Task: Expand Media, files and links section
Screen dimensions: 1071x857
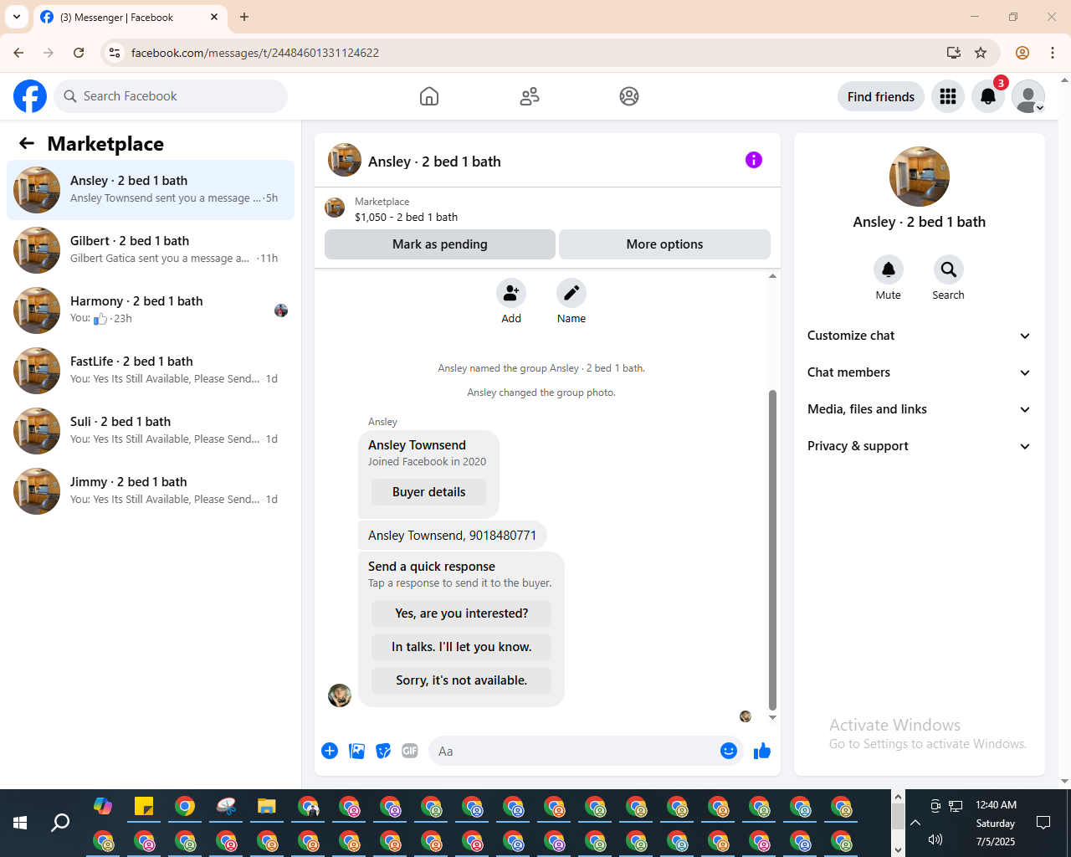Action: coord(920,409)
